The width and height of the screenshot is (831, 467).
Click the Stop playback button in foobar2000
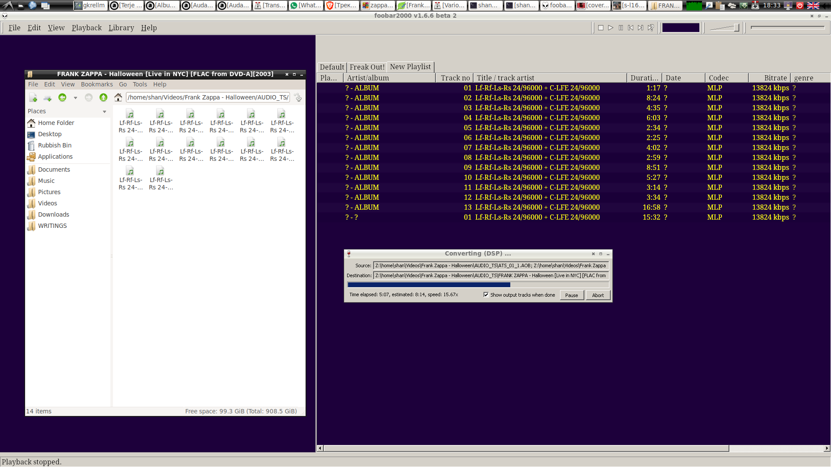pos(601,28)
